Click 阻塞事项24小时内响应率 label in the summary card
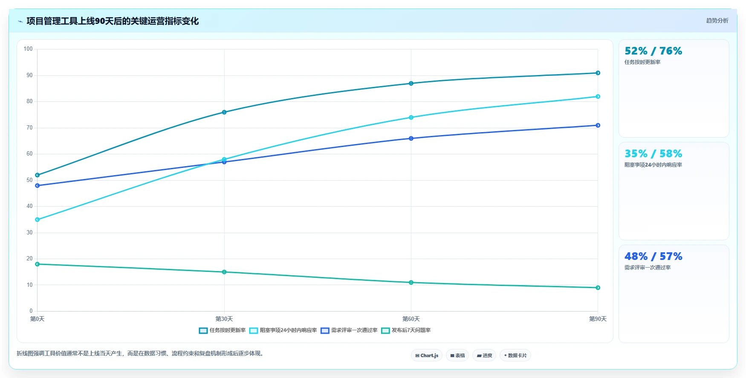This screenshot has height=378, width=746. click(x=653, y=165)
